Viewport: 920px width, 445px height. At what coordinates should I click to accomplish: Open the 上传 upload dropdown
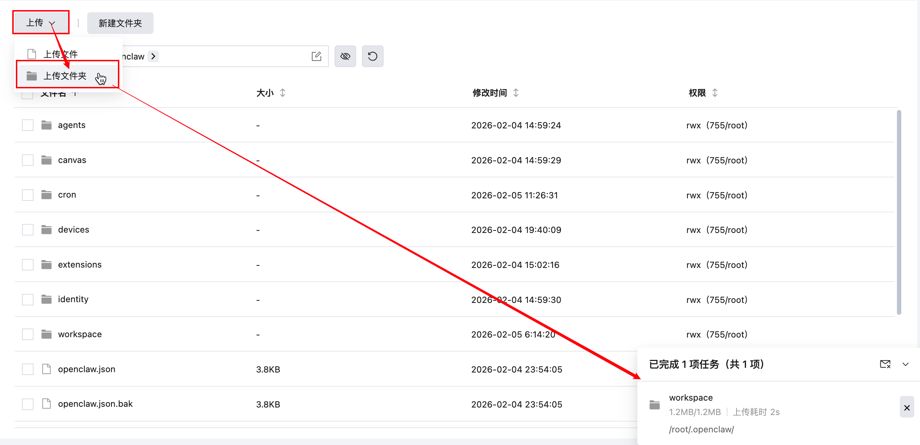(x=41, y=23)
